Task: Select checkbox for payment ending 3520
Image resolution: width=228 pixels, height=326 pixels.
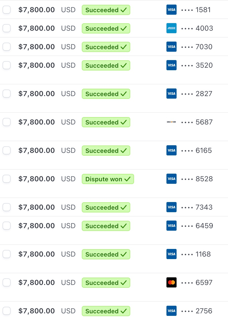Action: [7, 65]
